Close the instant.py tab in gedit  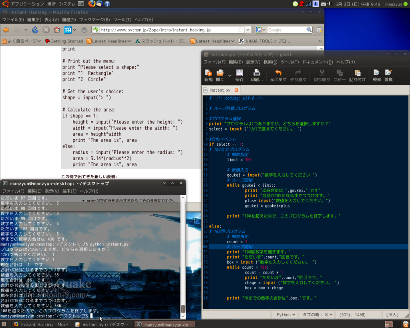236,91
